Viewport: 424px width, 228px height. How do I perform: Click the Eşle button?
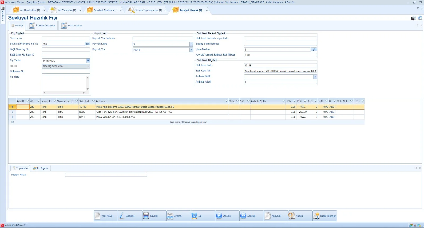point(314,49)
